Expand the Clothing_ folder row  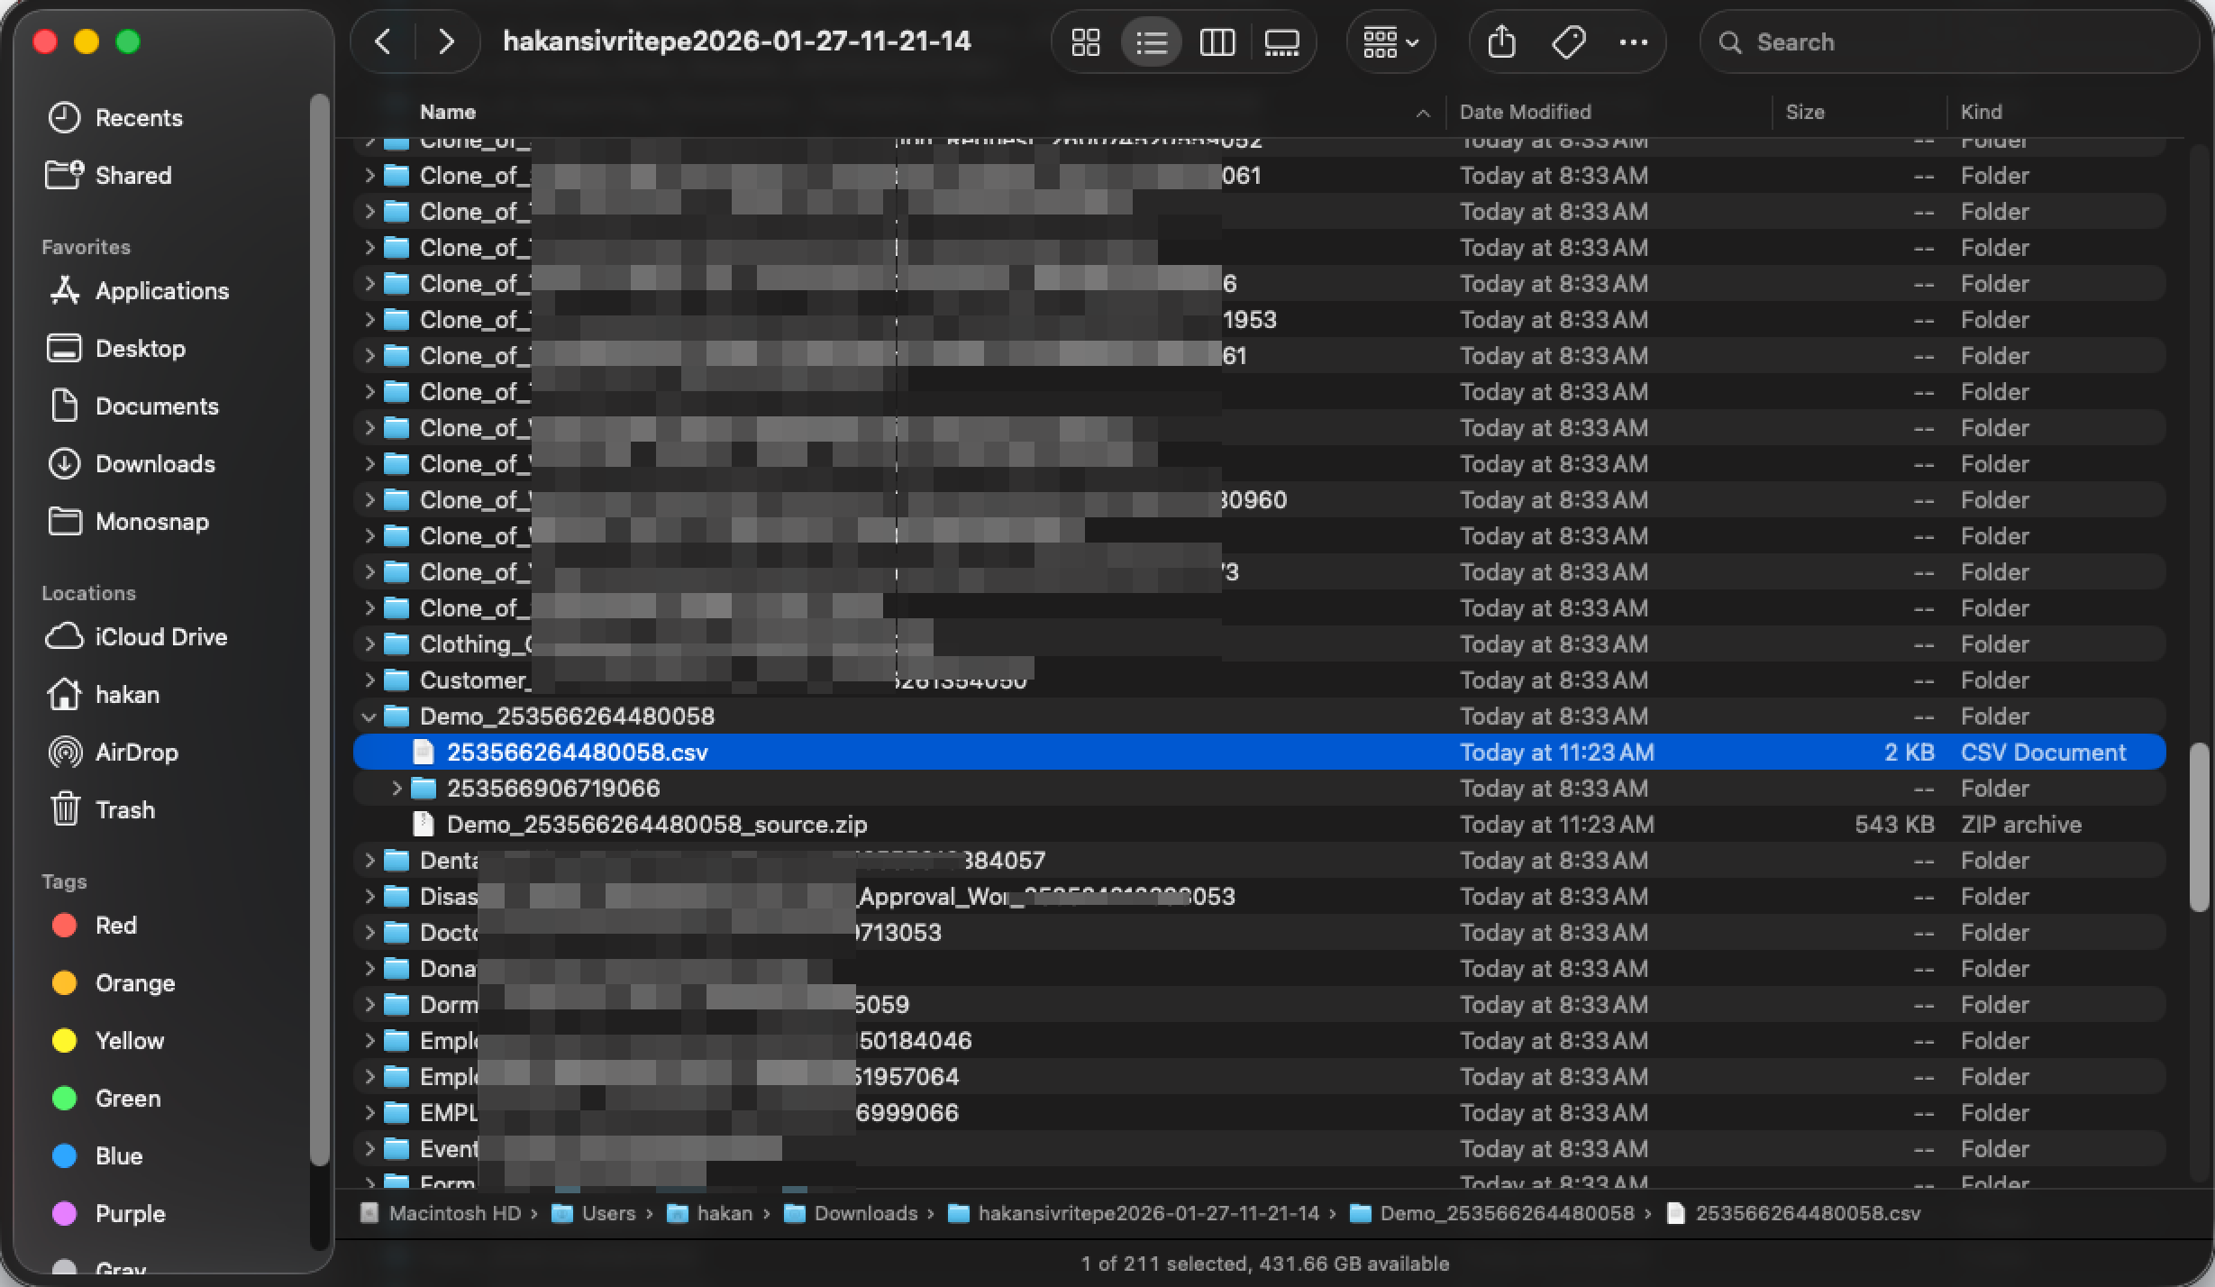369,644
